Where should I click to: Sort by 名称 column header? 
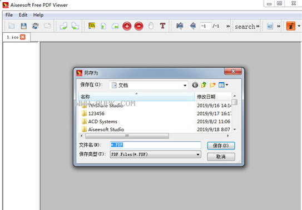tap(137, 97)
